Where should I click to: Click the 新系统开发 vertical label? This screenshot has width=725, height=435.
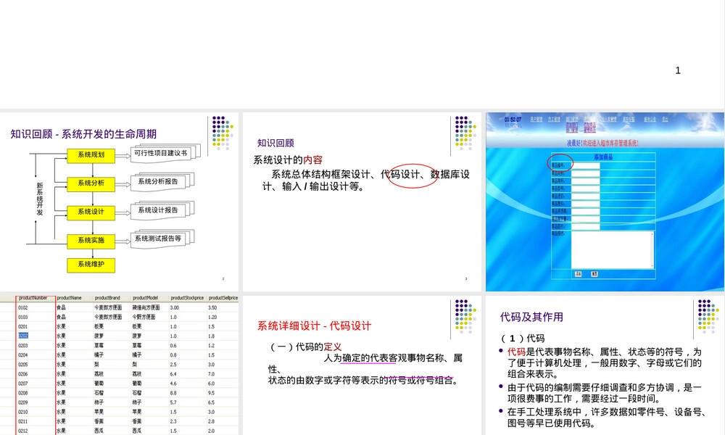[40, 199]
